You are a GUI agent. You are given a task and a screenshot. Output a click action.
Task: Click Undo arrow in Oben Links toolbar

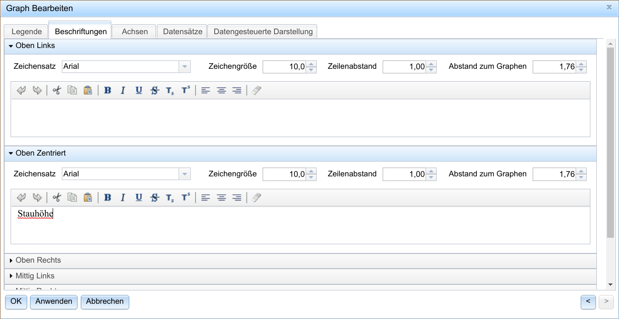pos(21,90)
